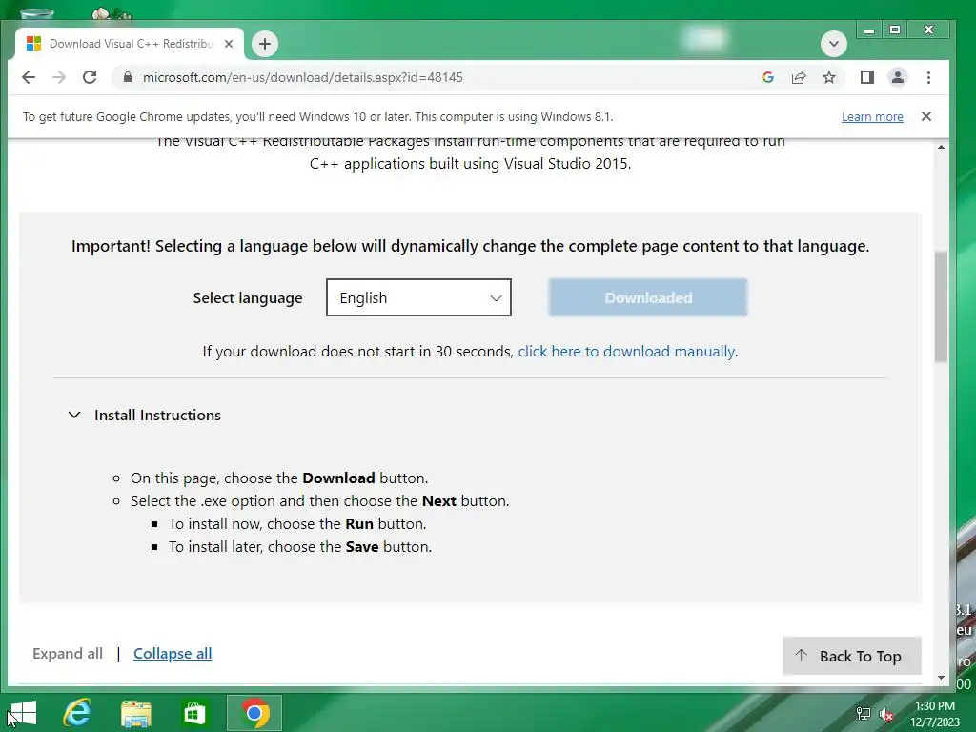Image resolution: width=976 pixels, height=732 pixels.
Task: Click the share page icon
Action: click(x=799, y=77)
